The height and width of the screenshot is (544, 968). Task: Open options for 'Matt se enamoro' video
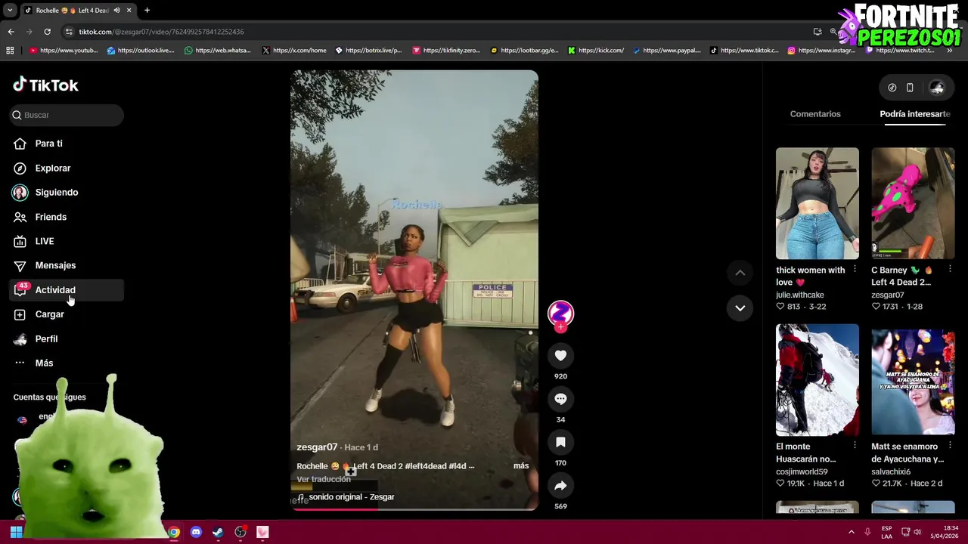coord(950,446)
